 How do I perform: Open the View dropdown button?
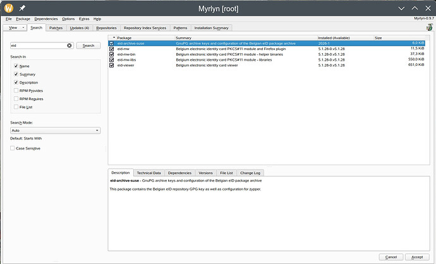click(15, 28)
